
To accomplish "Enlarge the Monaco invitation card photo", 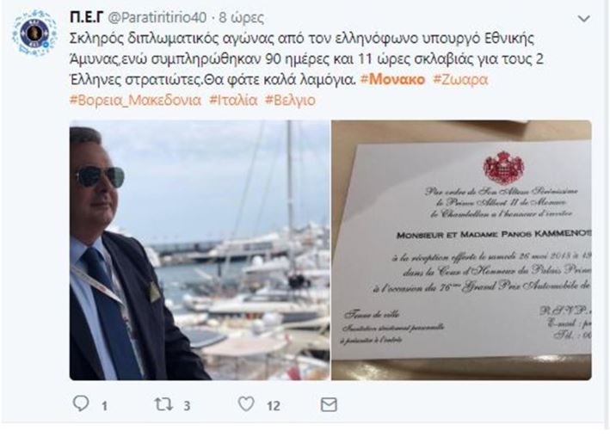I will click(x=461, y=250).
